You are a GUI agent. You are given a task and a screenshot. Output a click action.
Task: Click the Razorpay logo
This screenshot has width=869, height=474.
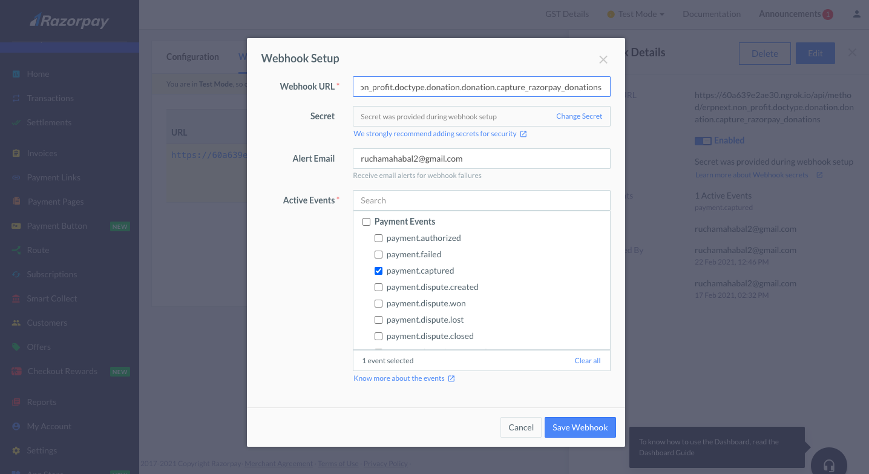point(68,20)
